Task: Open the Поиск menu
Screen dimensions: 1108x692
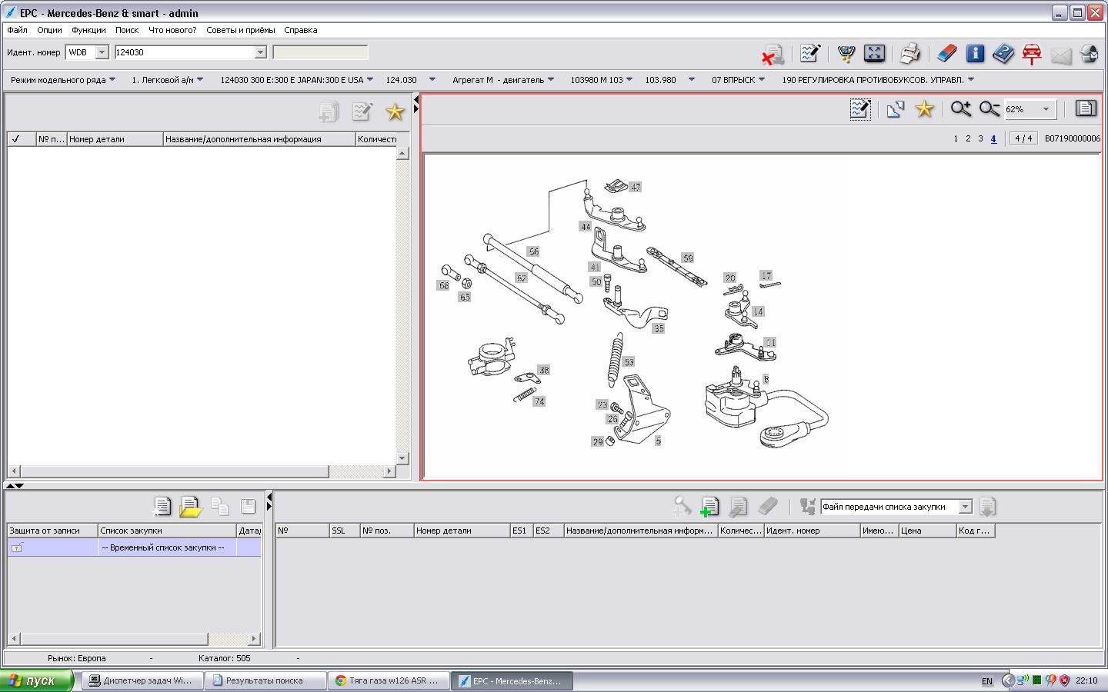Action: (127, 30)
